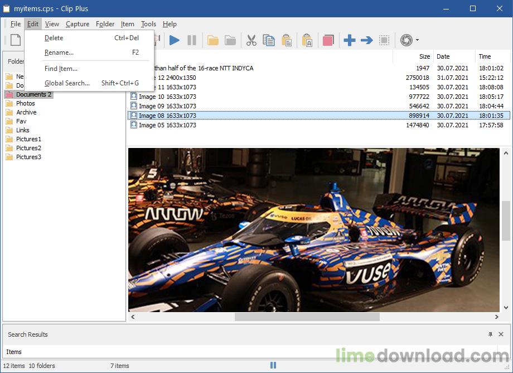Image resolution: width=513 pixels, height=373 pixels.
Task: Select the Fav folder
Action: click(21, 121)
